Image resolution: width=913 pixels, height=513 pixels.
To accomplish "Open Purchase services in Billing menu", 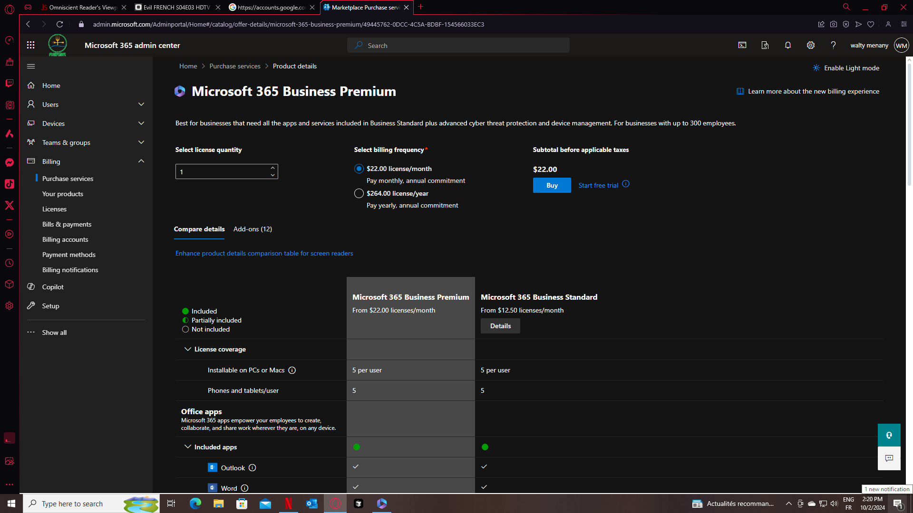I will (68, 179).
